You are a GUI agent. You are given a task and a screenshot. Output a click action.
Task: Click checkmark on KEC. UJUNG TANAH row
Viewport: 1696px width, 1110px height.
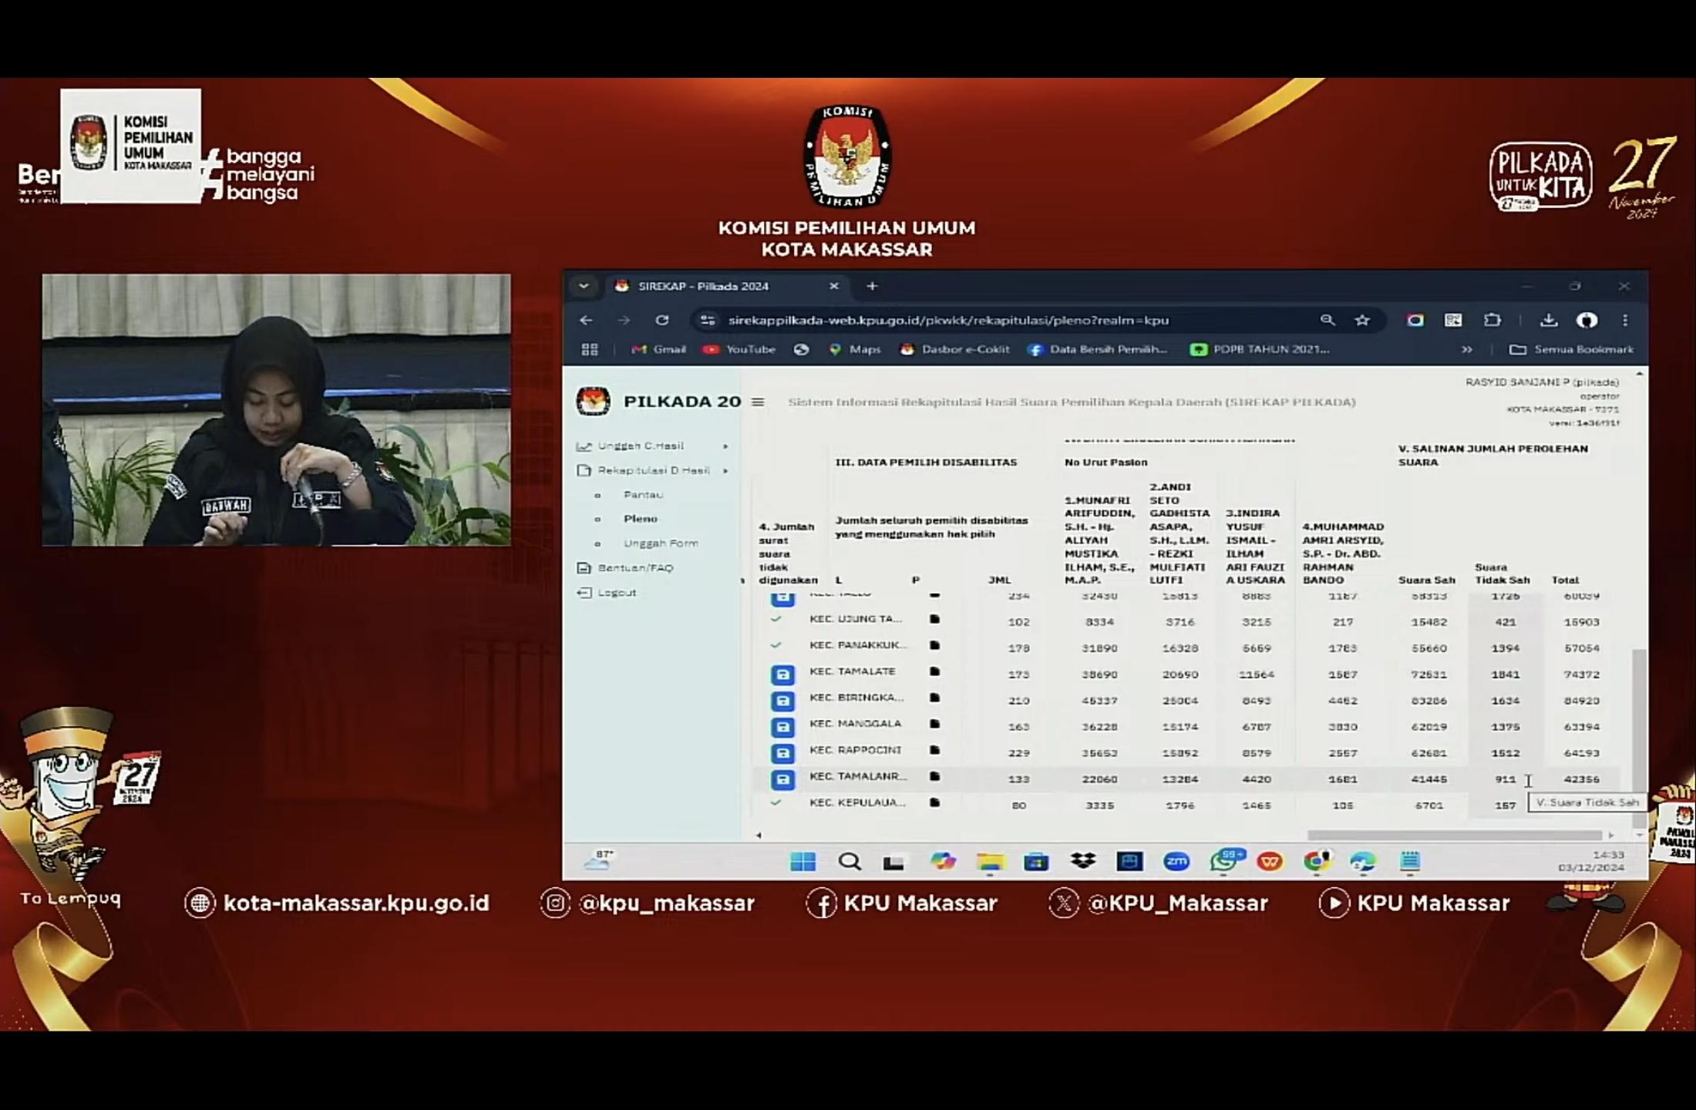776,619
